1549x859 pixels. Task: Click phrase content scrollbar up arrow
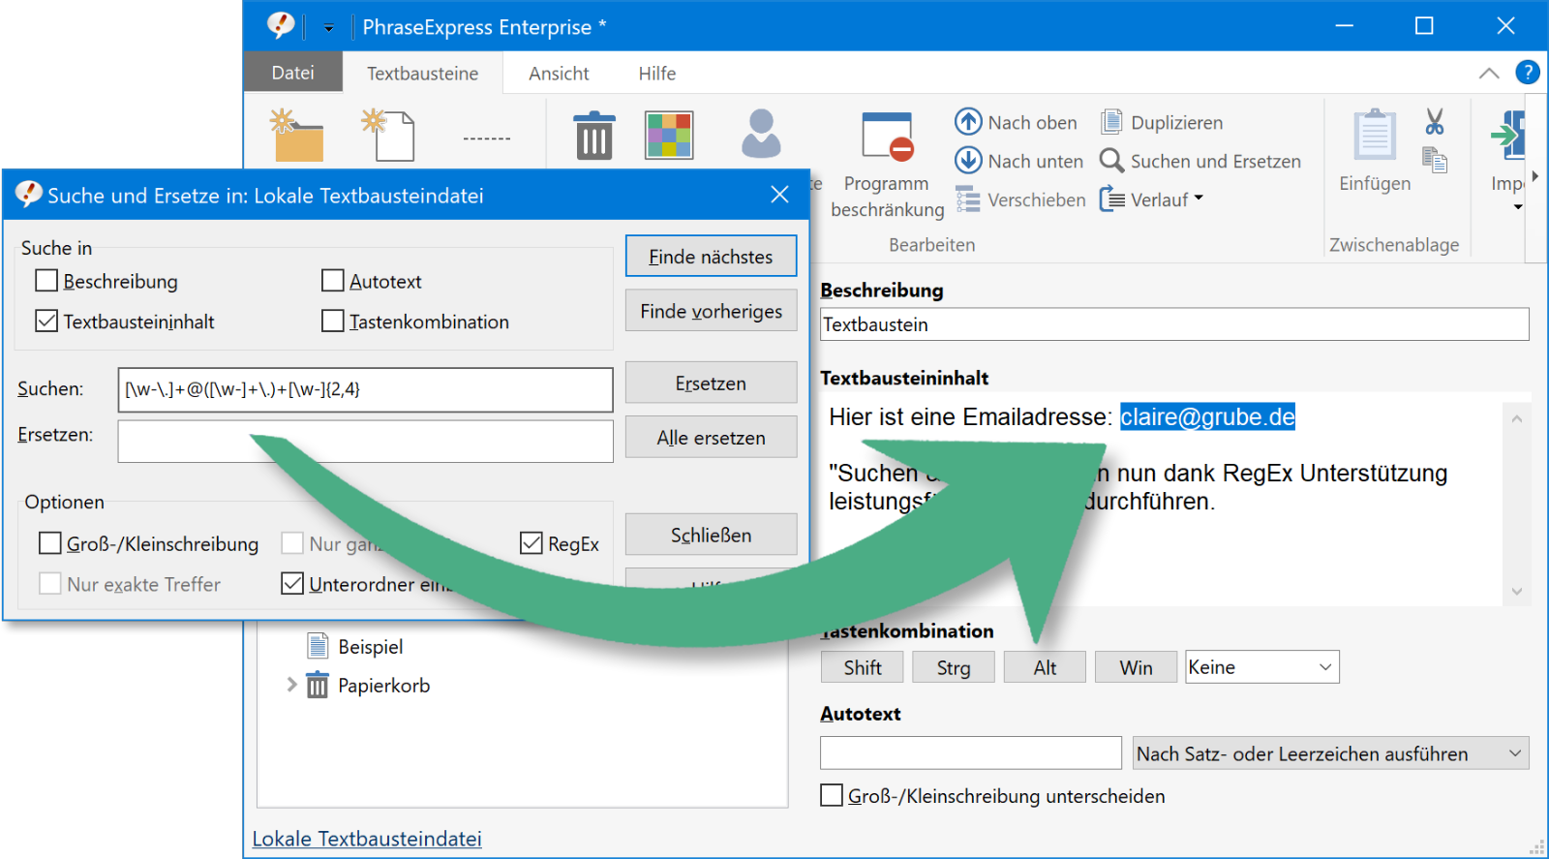[x=1517, y=418]
